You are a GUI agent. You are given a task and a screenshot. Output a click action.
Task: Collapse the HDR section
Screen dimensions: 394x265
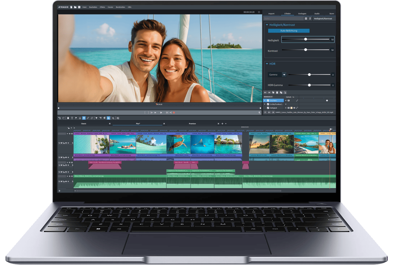click(x=267, y=64)
